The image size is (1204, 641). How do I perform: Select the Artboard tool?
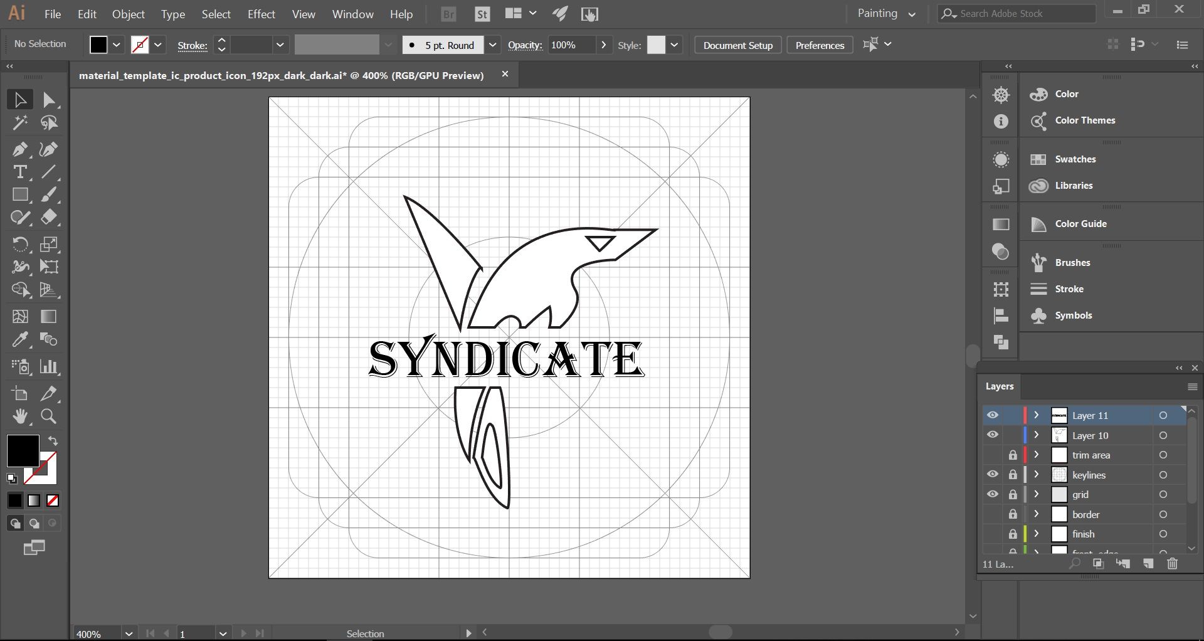pyautogui.click(x=20, y=394)
